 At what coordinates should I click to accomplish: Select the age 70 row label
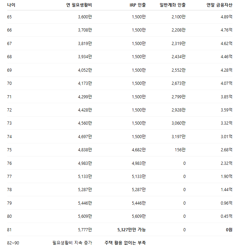(9, 83)
